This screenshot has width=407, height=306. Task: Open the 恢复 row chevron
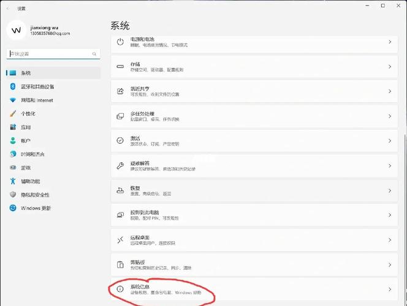click(x=390, y=190)
